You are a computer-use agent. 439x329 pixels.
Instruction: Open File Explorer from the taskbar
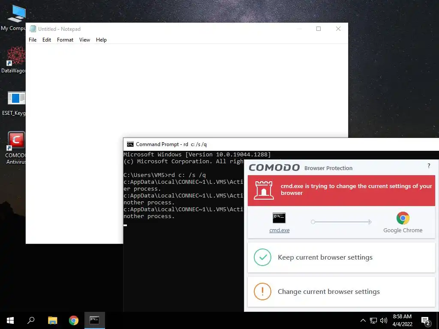tap(52, 320)
